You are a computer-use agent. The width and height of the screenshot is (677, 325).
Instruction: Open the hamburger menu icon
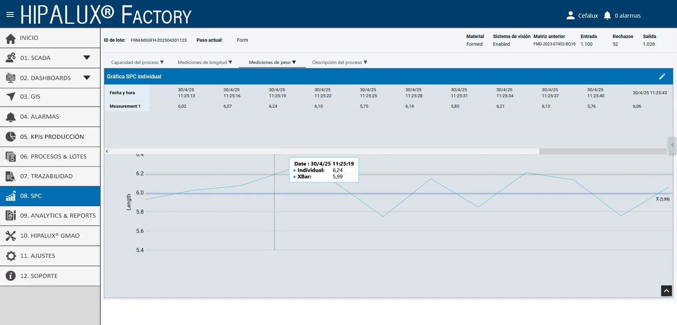tap(10, 14)
